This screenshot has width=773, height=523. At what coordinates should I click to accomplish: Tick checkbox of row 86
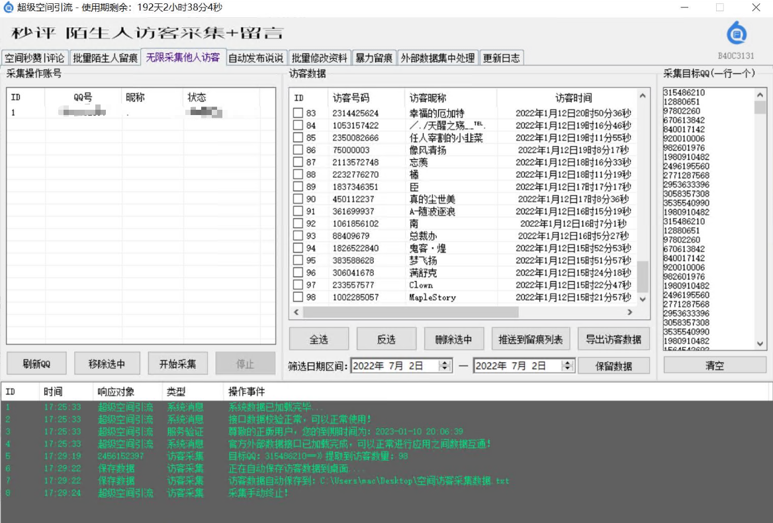pyautogui.click(x=298, y=149)
